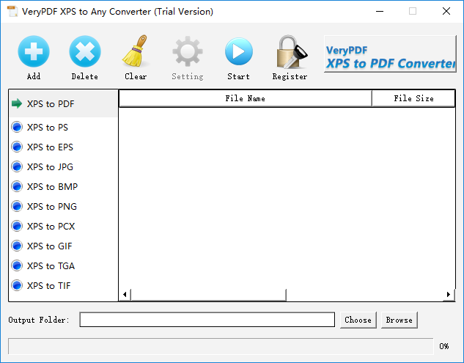Click the File Size column header
The width and height of the screenshot is (464, 363).
coord(413,98)
